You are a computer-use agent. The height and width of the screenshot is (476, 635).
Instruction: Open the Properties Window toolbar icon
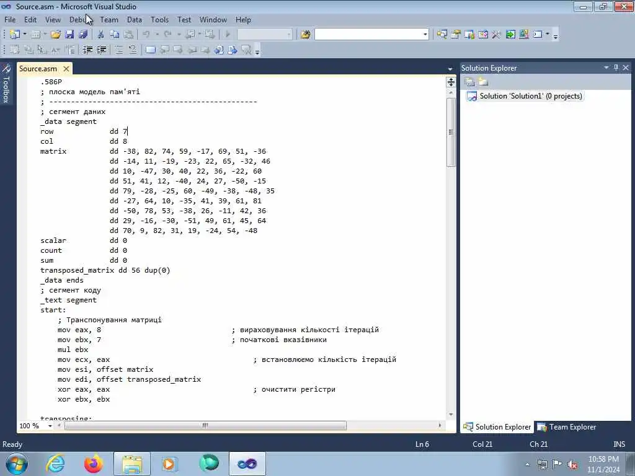coord(456,35)
